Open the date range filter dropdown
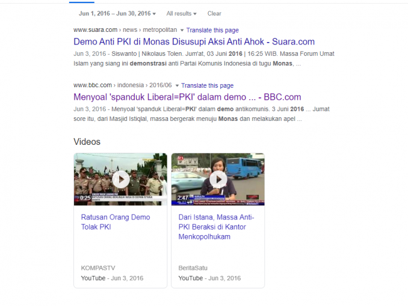The width and height of the screenshot is (408, 306). click(117, 13)
